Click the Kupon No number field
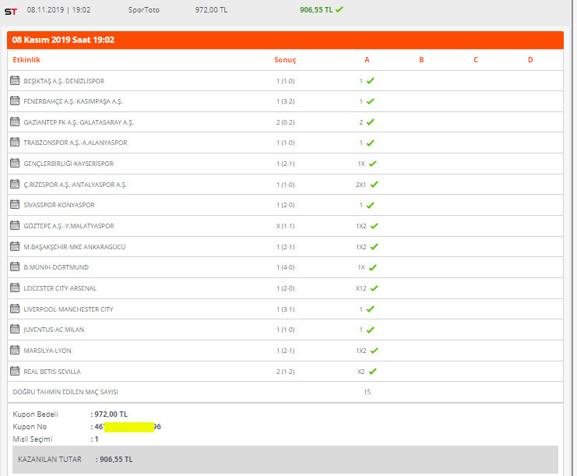 [128, 427]
